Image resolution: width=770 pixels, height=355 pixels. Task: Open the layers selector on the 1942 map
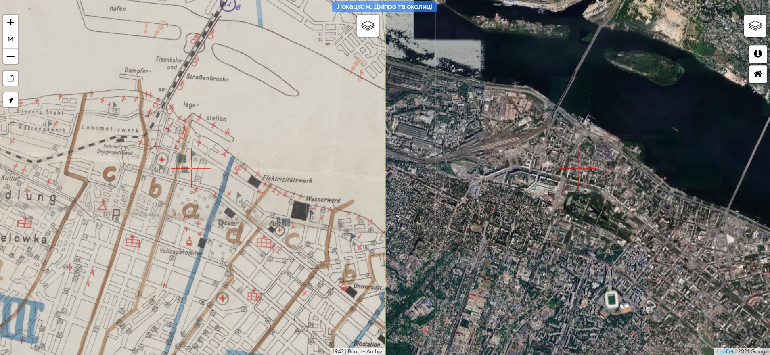click(x=367, y=26)
